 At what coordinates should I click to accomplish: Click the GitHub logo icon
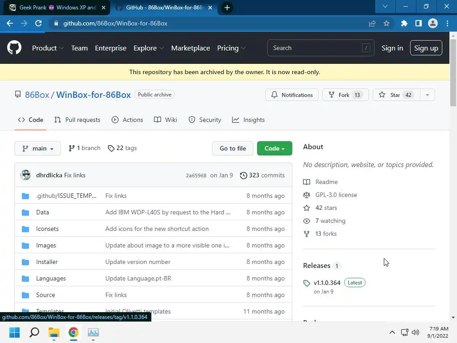[14, 48]
